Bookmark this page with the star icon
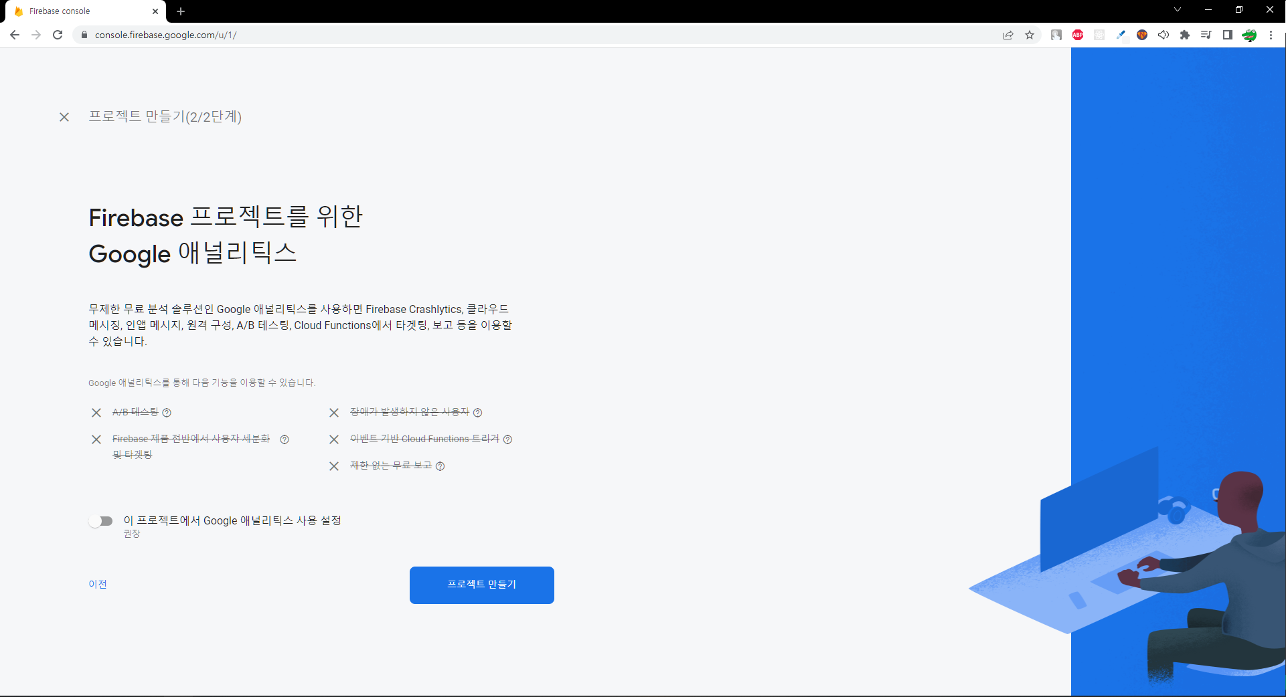The height and width of the screenshot is (697, 1286). pyautogui.click(x=1030, y=35)
